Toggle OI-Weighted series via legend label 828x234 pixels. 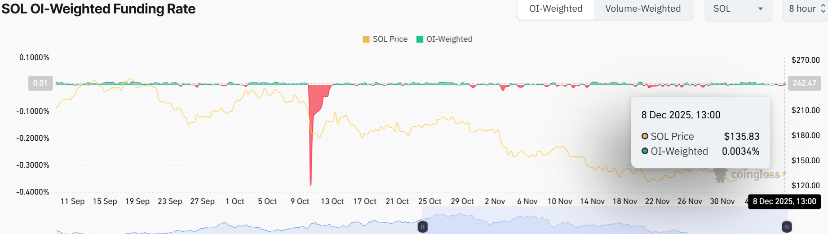449,39
